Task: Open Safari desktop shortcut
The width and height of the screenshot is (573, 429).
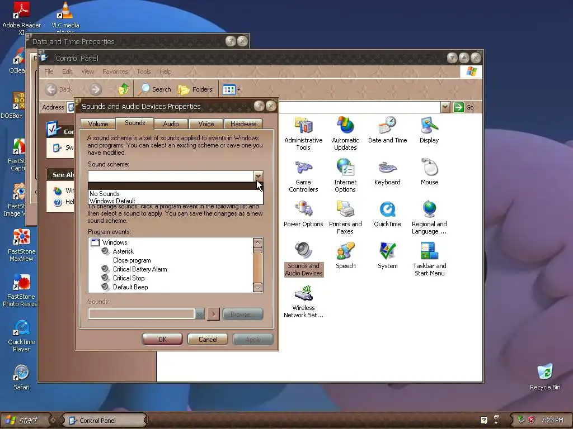Action: [x=21, y=377]
